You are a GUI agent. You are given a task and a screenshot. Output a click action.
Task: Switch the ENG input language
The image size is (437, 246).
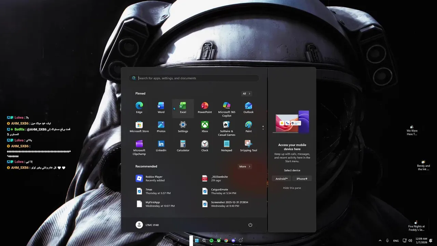click(x=396, y=241)
